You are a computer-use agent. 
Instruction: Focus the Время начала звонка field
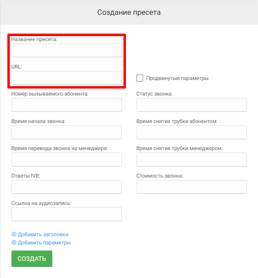tap(67, 132)
